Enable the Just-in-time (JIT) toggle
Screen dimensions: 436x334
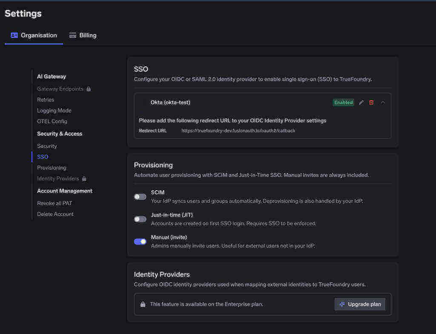(140, 219)
